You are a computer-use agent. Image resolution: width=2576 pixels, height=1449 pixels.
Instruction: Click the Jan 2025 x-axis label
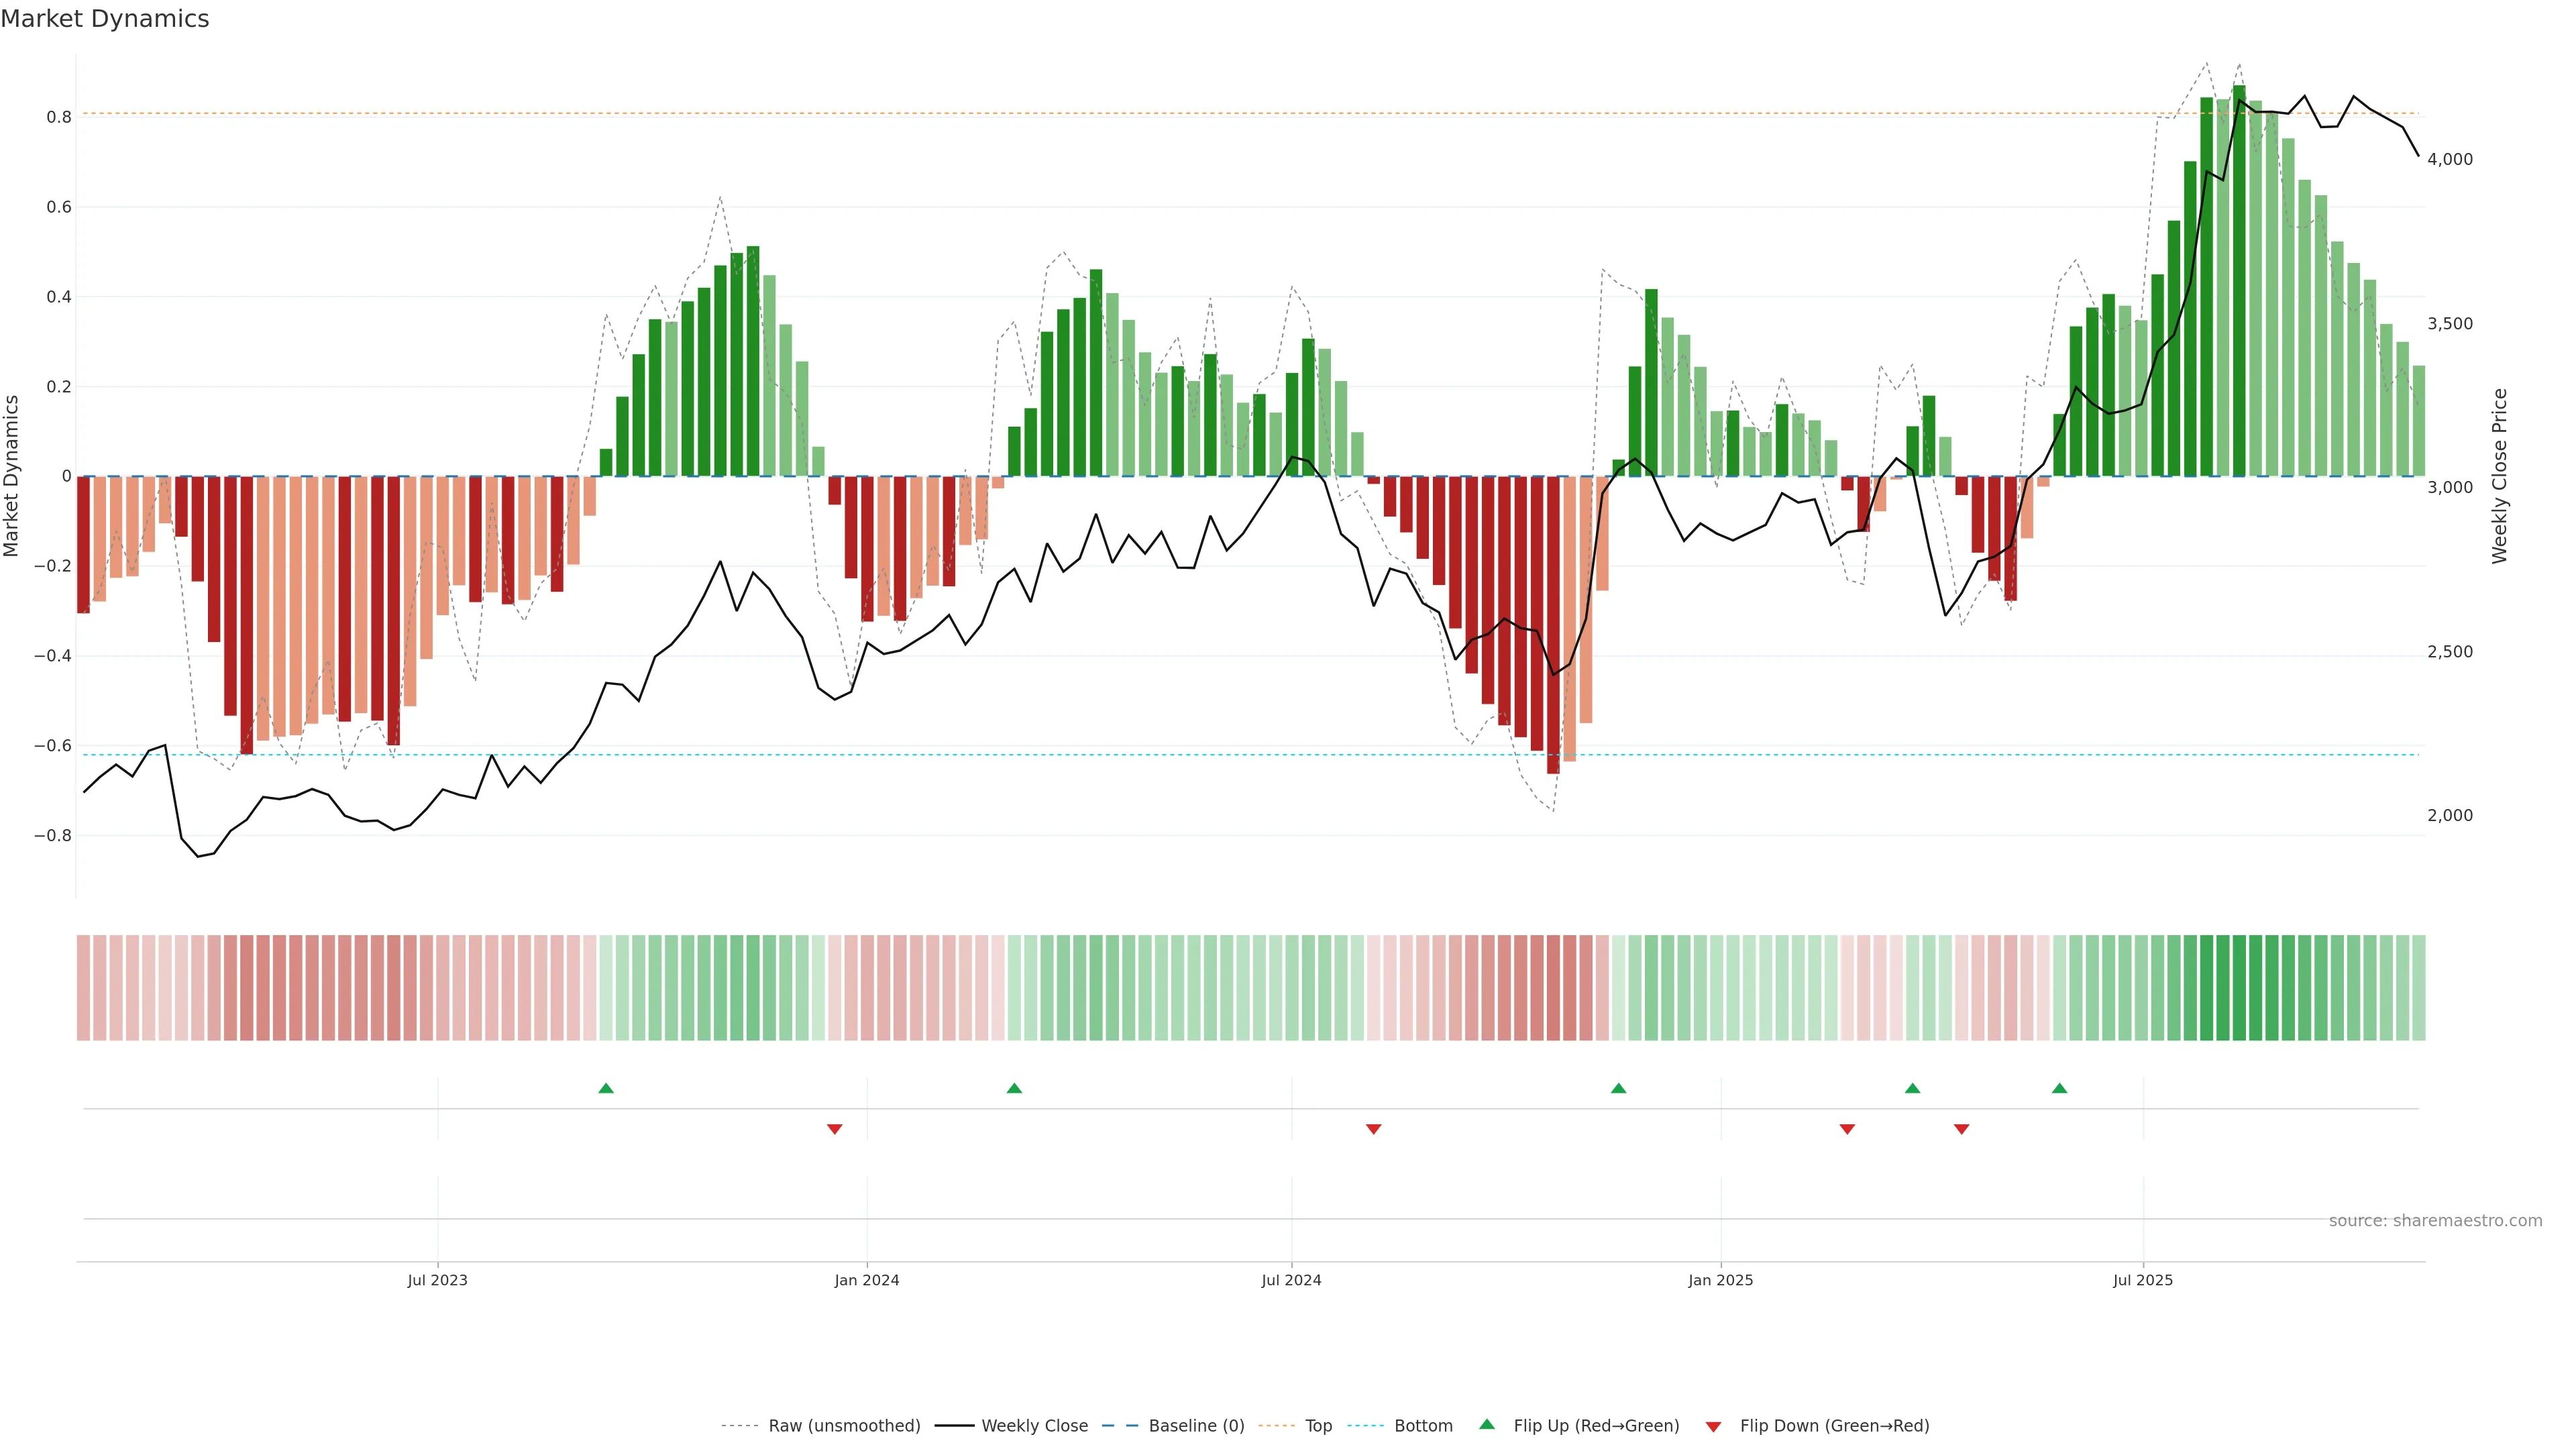(x=1720, y=1280)
